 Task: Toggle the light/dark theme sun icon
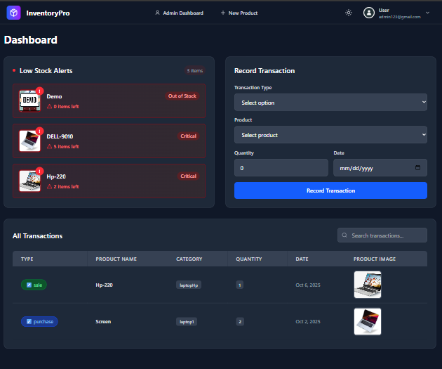(349, 13)
